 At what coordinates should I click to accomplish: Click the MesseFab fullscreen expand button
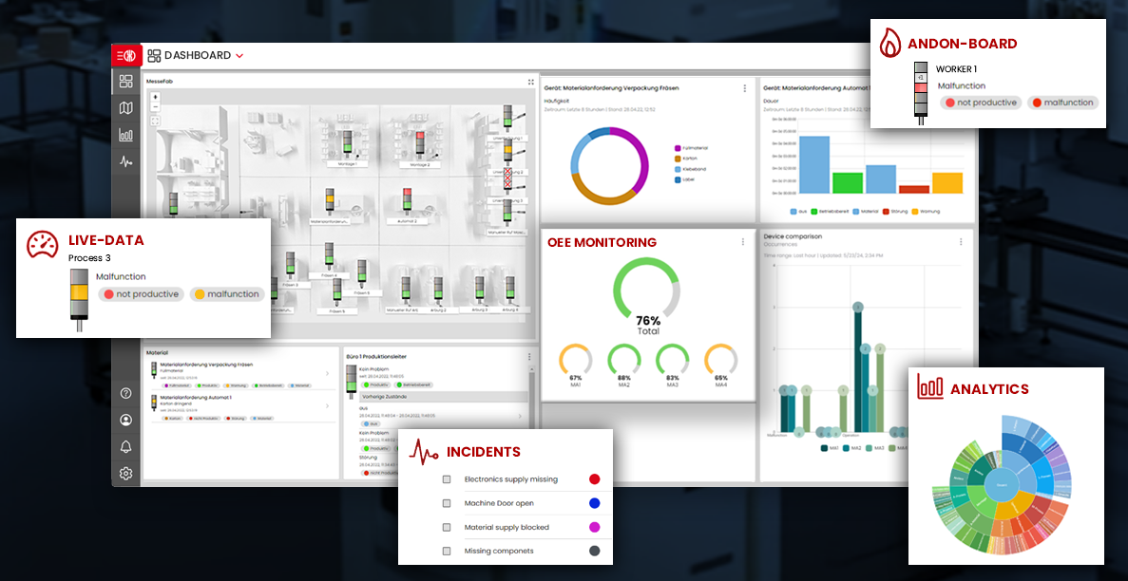click(530, 83)
